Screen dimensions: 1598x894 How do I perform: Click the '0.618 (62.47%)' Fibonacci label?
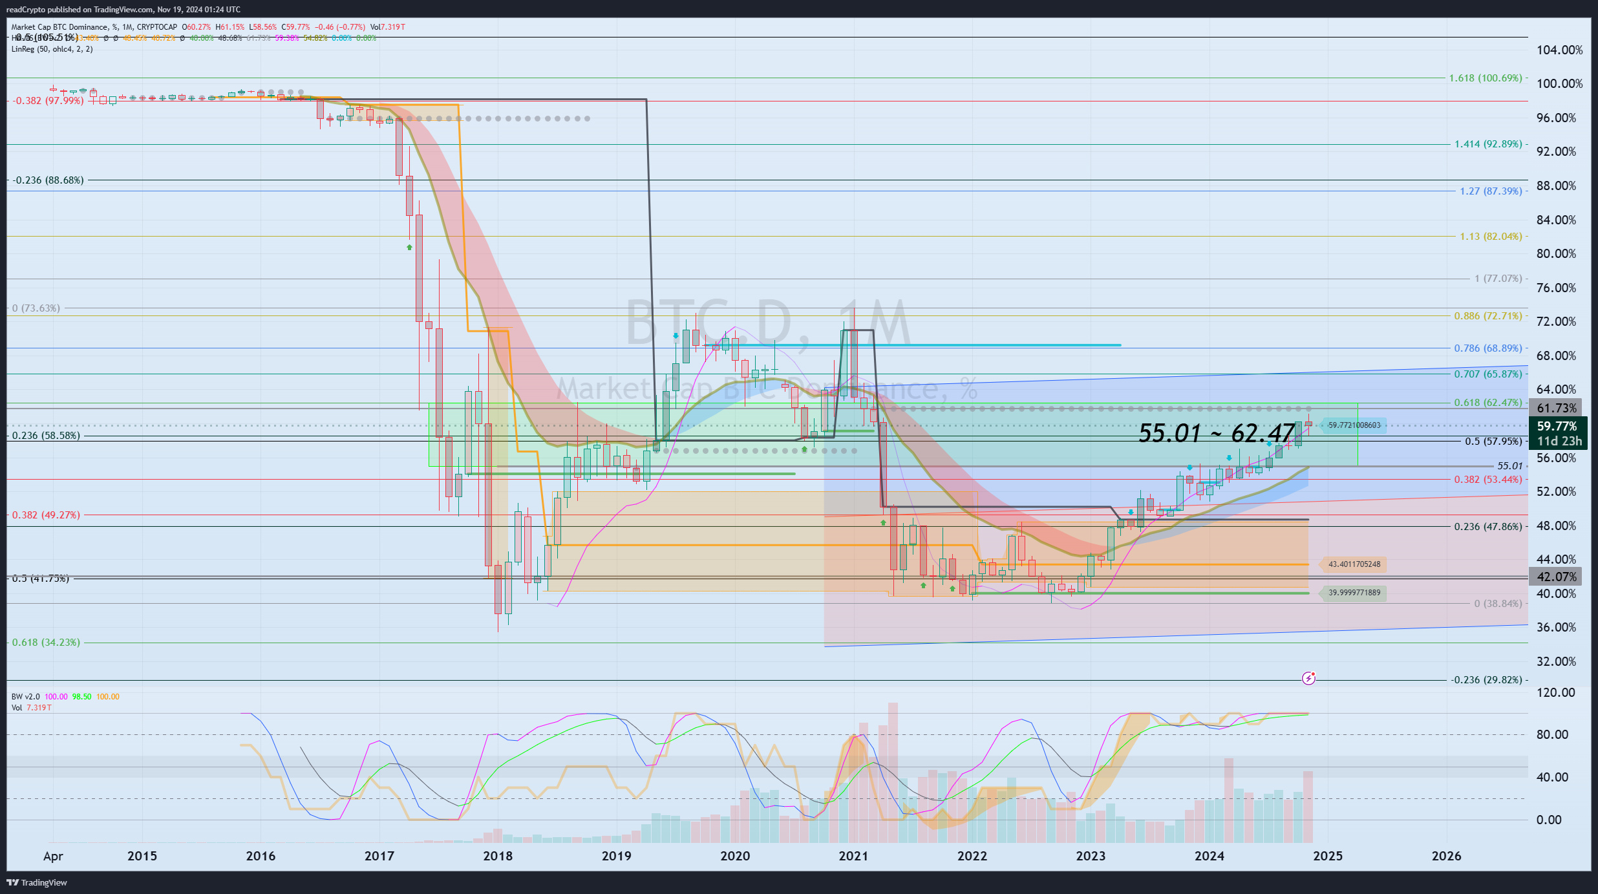coord(1488,403)
